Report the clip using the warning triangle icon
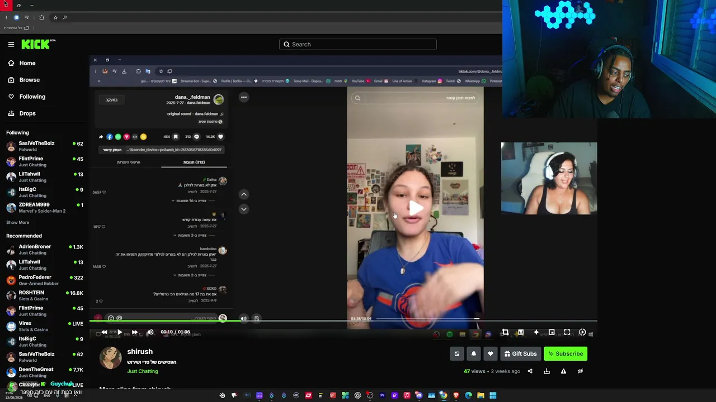The width and height of the screenshot is (716, 402). point(563,371)
